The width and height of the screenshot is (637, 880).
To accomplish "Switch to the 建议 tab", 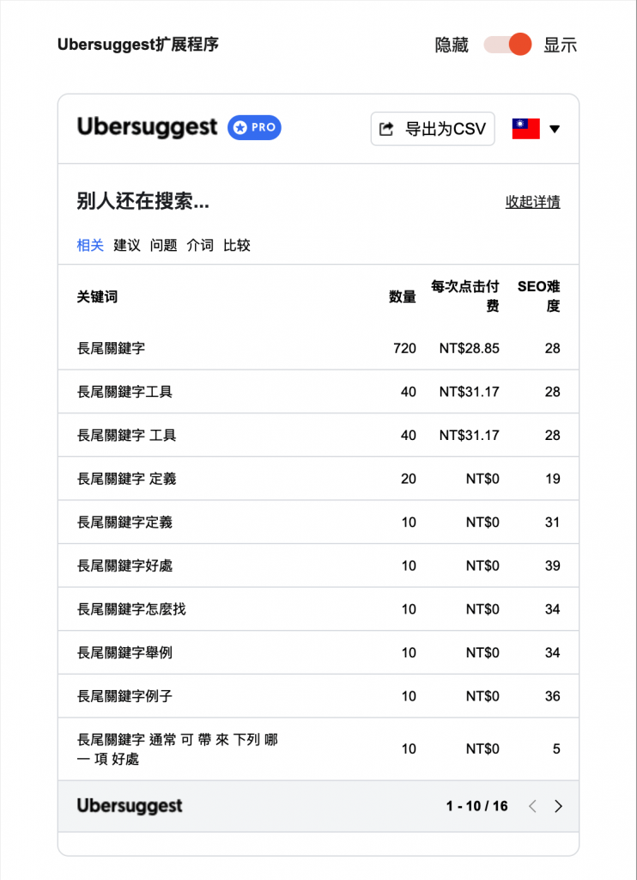I will (x=127, y=245).
